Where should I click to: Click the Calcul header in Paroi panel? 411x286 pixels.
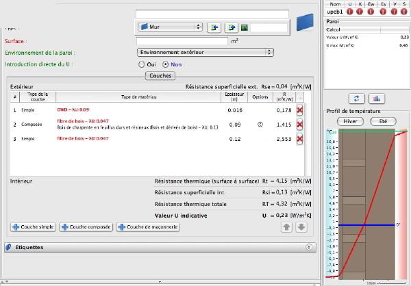[x=353, y=29]
